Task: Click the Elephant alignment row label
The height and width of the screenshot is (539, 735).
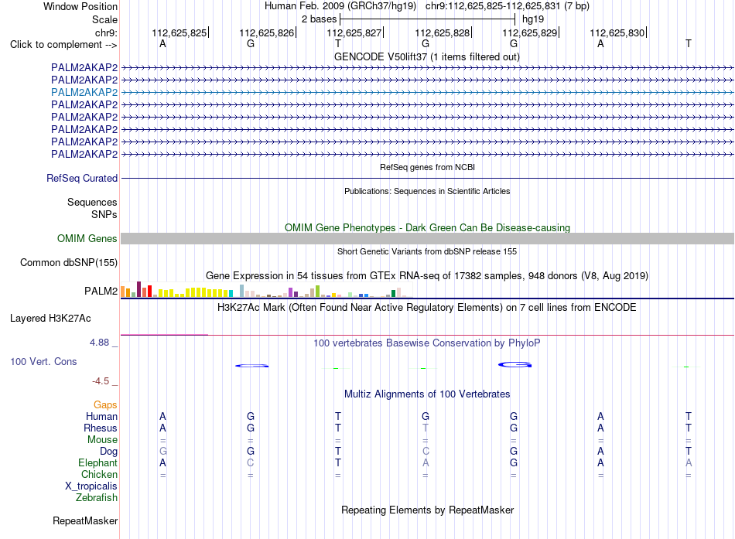Action: (98, 463)
